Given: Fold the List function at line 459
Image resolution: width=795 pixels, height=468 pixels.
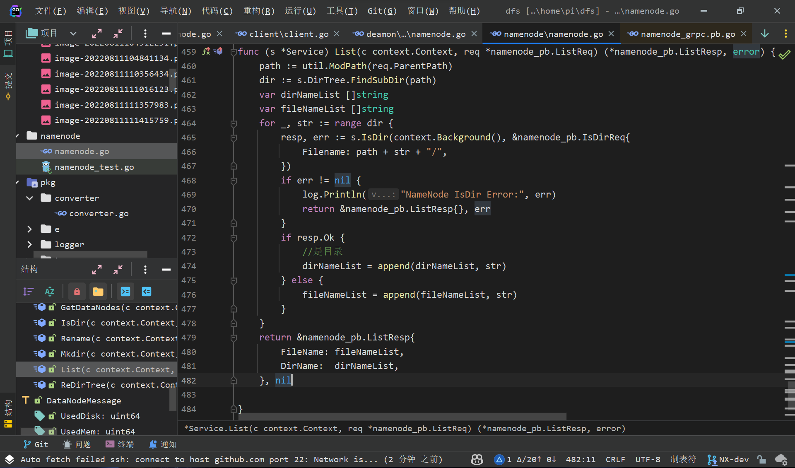Looking at the screenshot, I should (234, 52).
